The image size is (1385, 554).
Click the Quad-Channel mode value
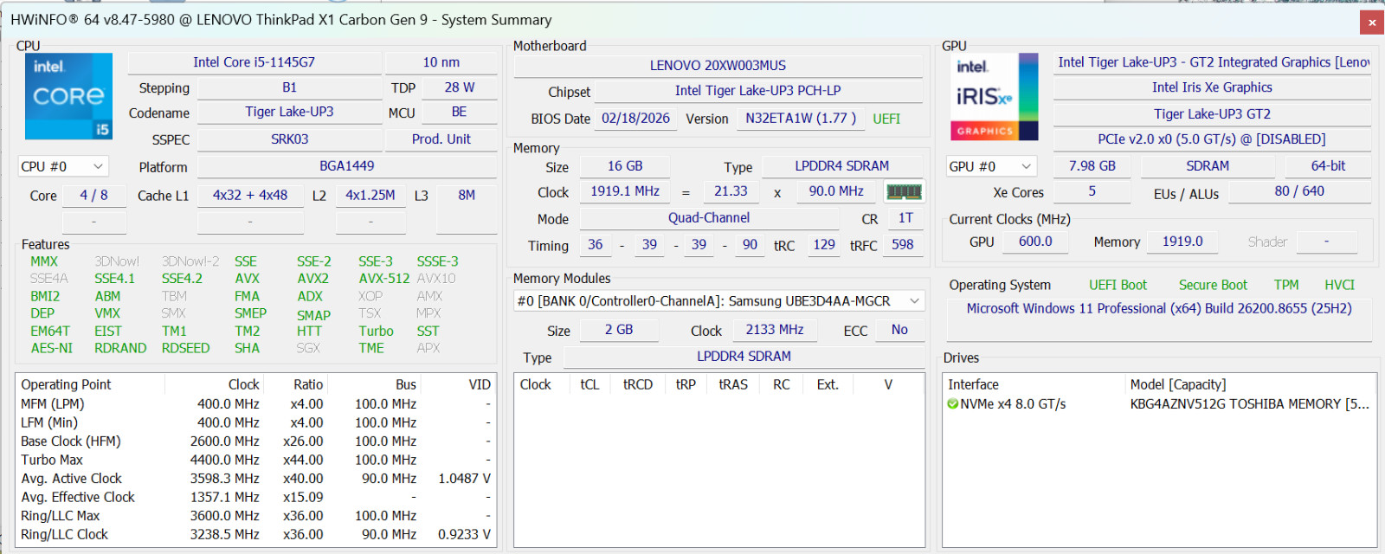(709, 218)
